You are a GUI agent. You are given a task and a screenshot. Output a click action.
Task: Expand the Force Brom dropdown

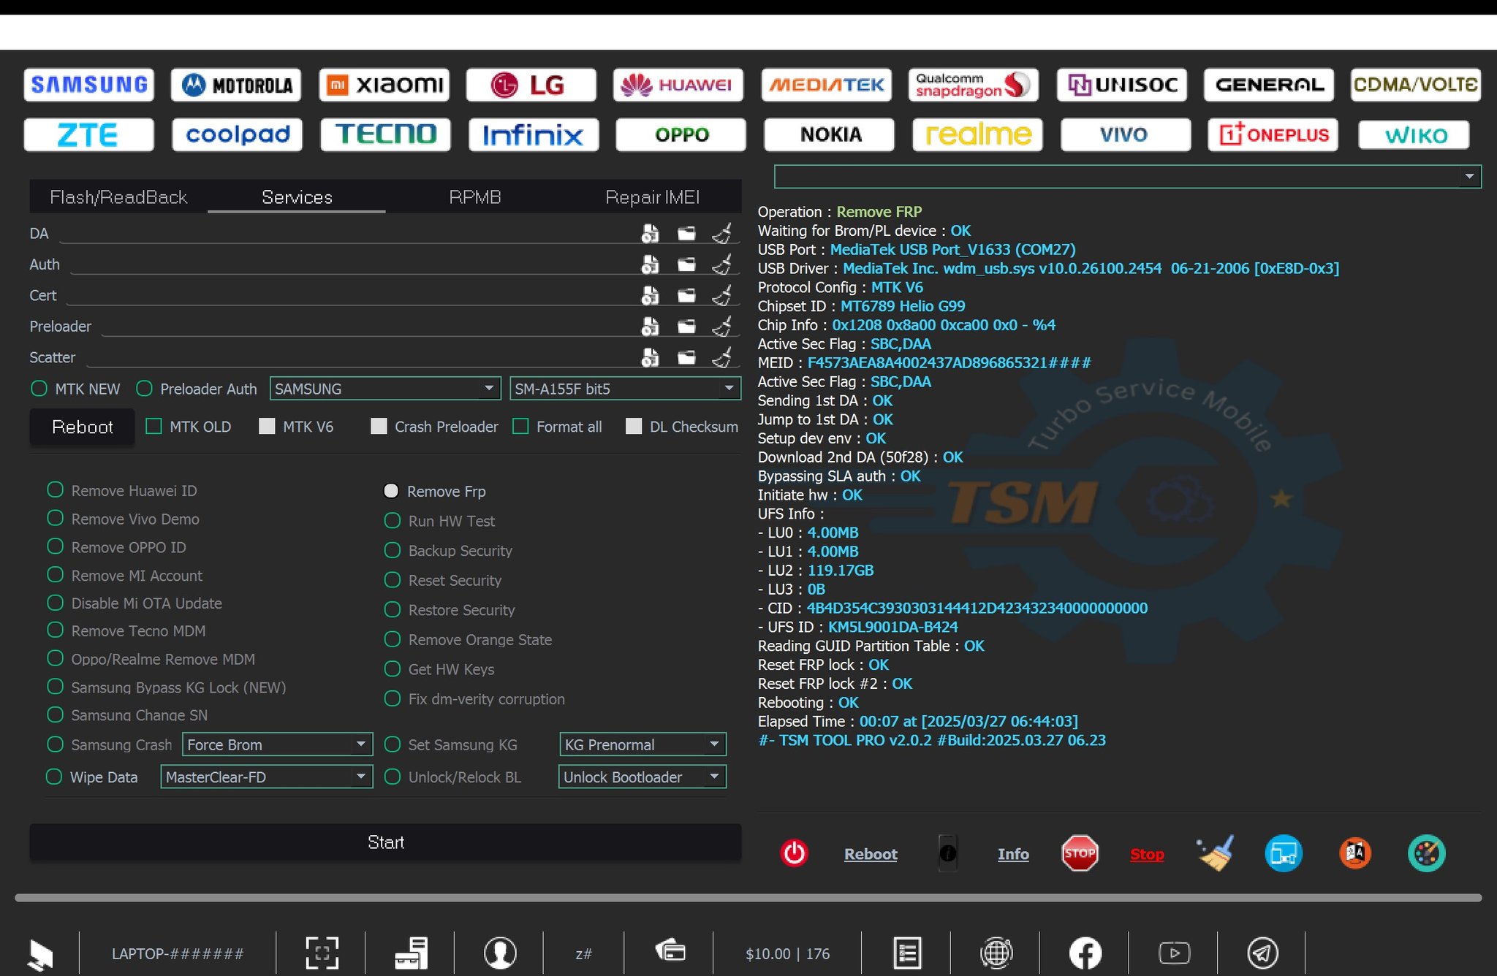[x=277, y=744]
